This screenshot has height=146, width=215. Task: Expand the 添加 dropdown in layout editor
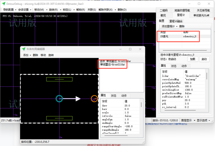(27, 55)
